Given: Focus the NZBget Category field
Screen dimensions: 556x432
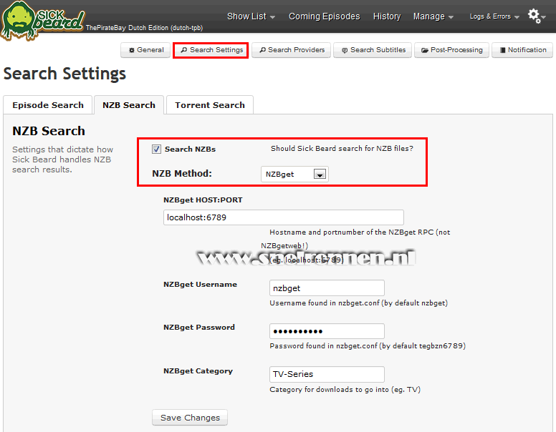Looking at the screenshot, I should (327, 374).
